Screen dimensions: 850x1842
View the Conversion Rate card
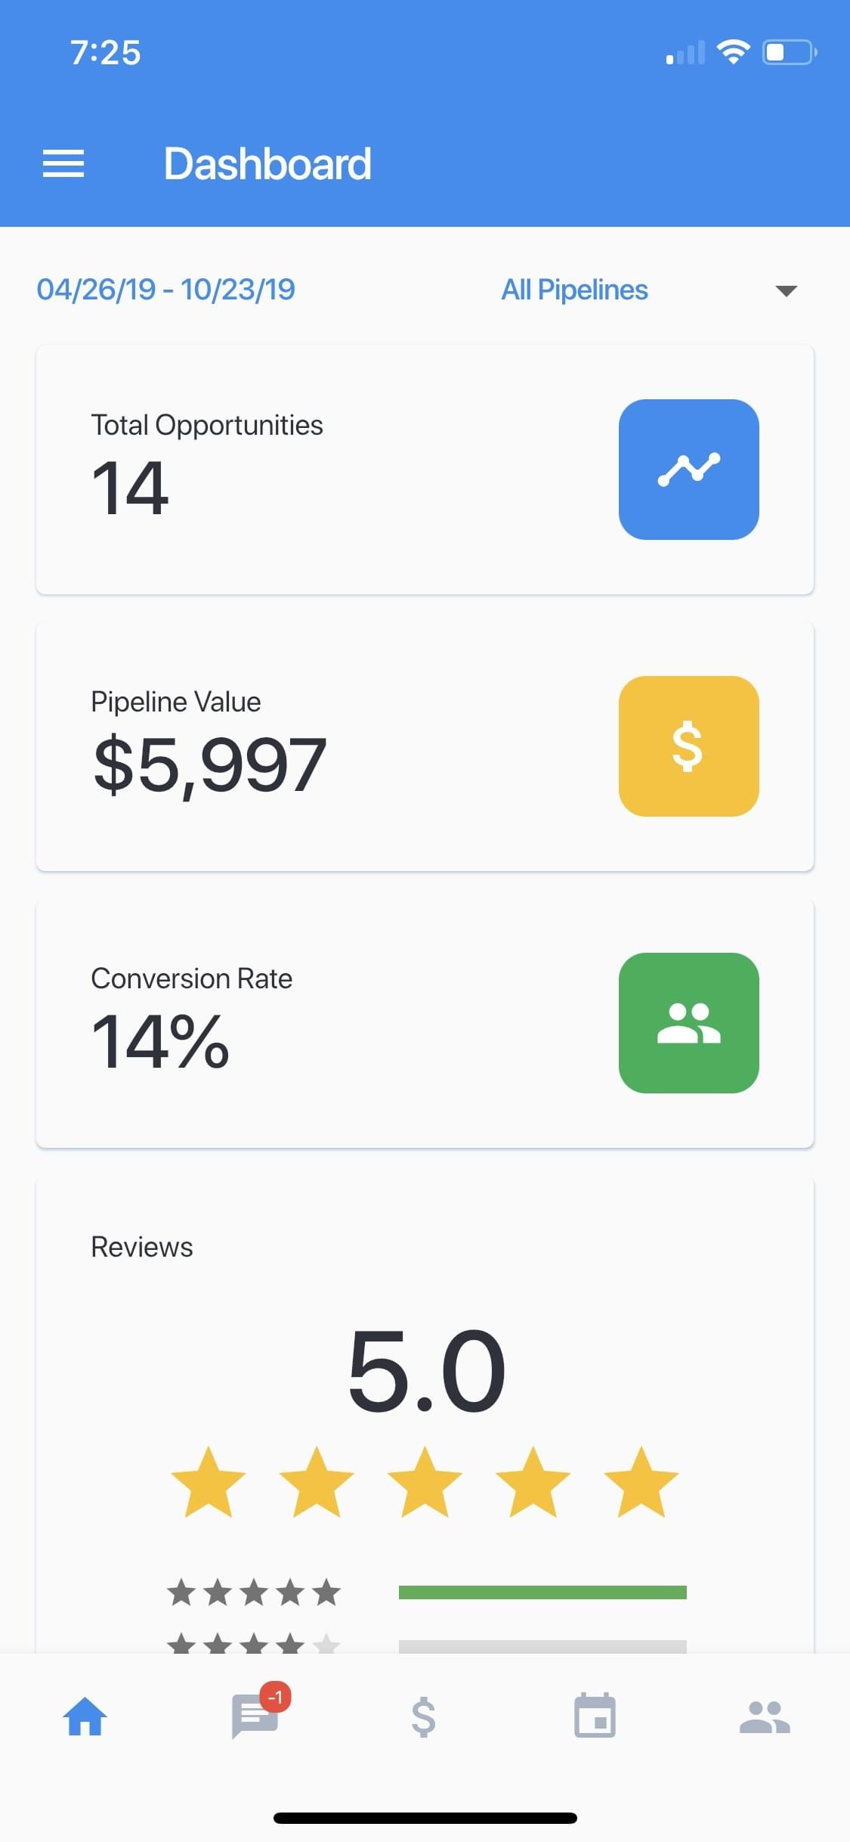(x=302, y=1023)
